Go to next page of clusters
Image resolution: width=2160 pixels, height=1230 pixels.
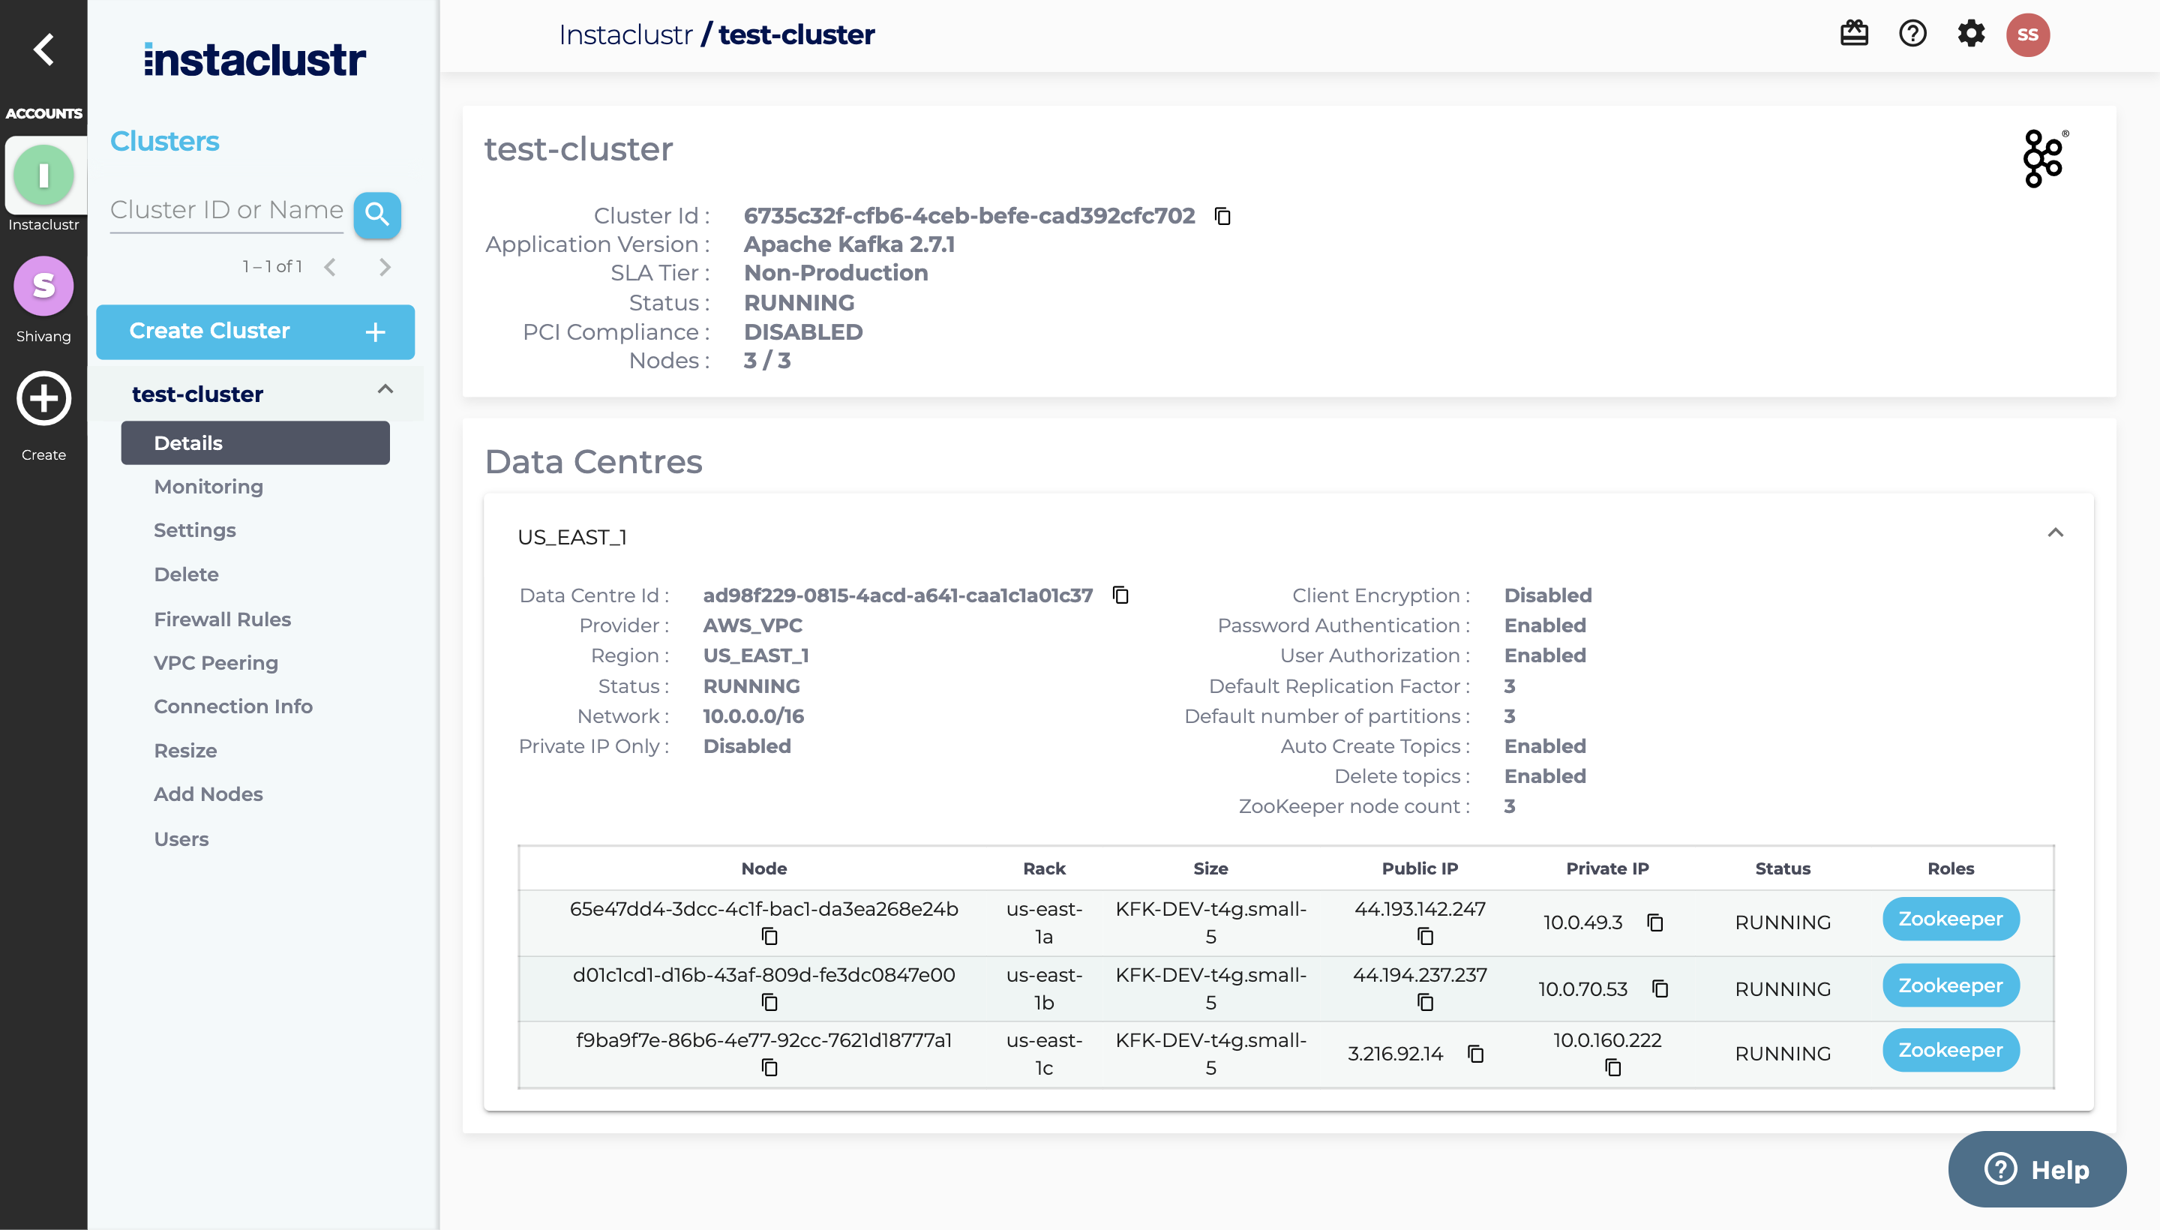385,267
